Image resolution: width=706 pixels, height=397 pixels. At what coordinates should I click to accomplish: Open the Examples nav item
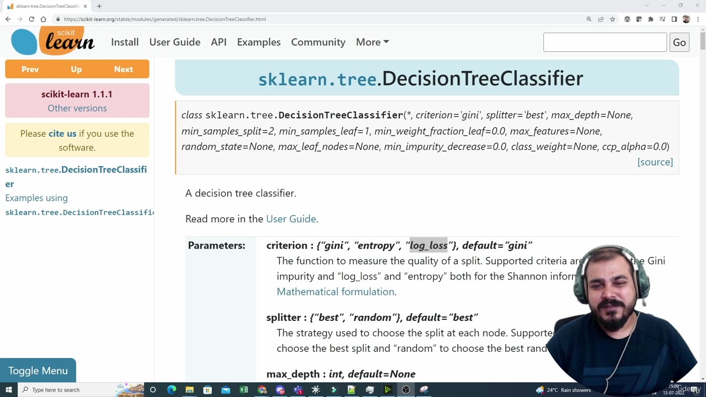pyautogui.click(x=259, y=42)
